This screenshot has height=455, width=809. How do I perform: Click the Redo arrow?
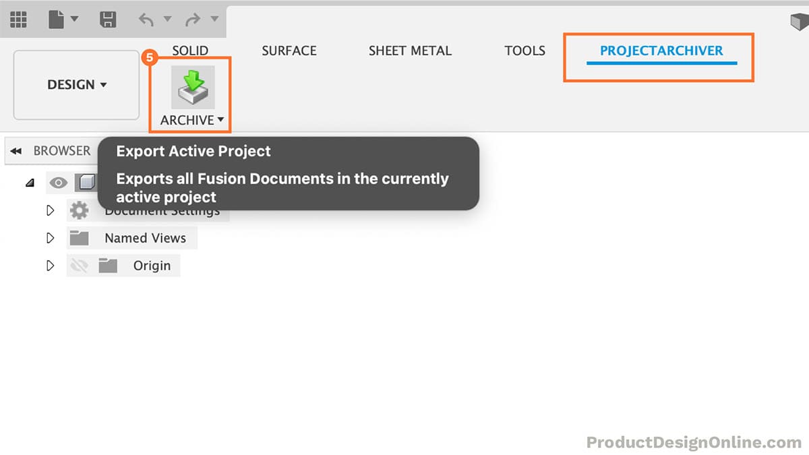click(x=193, y=20)
